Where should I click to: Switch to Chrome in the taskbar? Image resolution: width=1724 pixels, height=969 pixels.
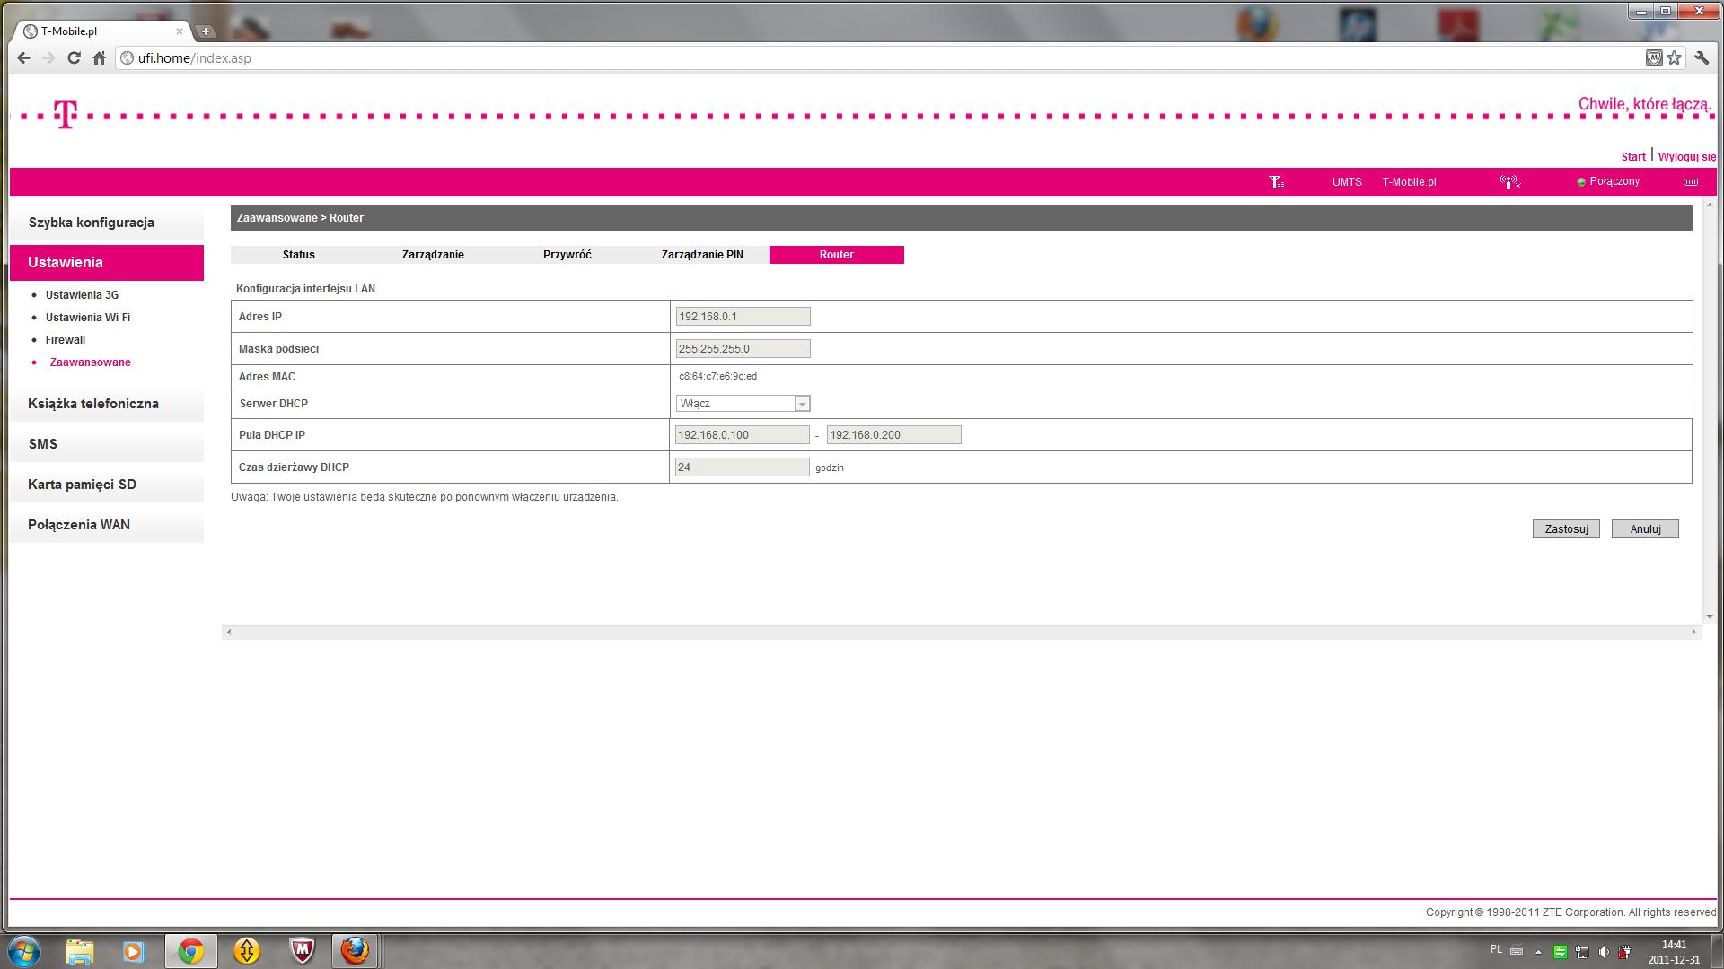click(x=190, y=951)
